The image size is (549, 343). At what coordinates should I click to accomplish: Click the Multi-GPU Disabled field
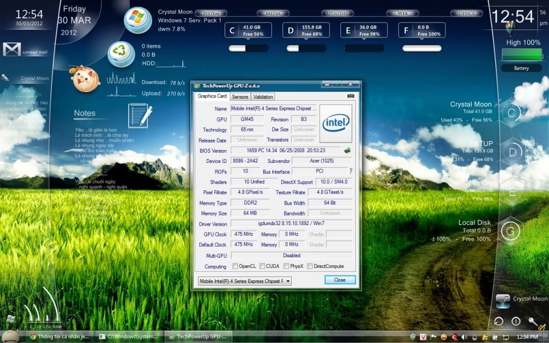tap(292, 256)
